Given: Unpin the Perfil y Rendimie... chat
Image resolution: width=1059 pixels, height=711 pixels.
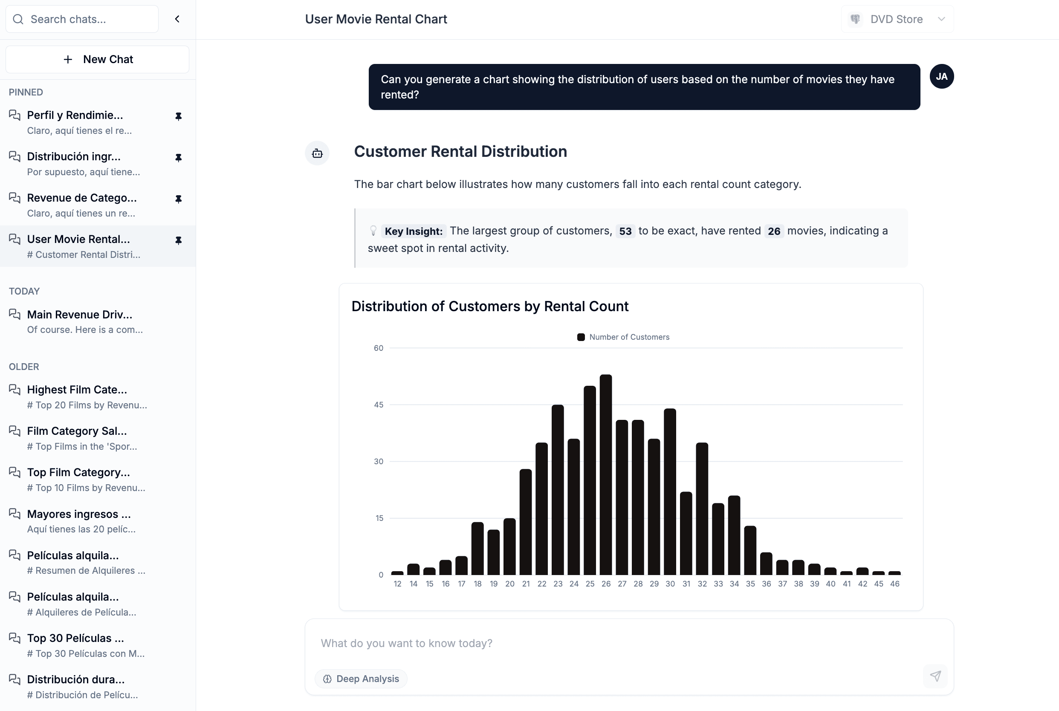Looking at the screenshot, I should (178, 116).
